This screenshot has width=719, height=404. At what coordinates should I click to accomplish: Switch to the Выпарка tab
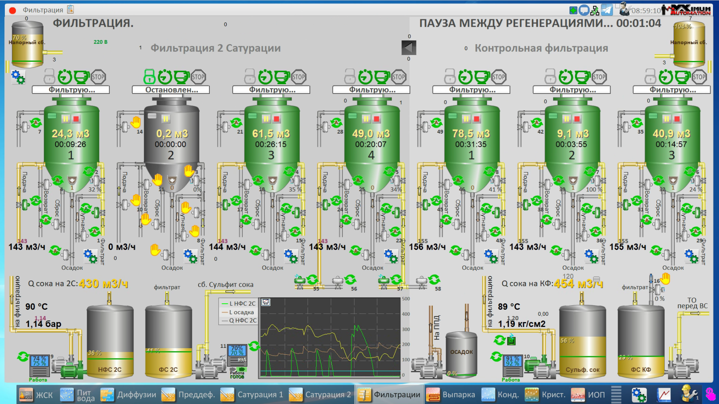tap(451, 395)
